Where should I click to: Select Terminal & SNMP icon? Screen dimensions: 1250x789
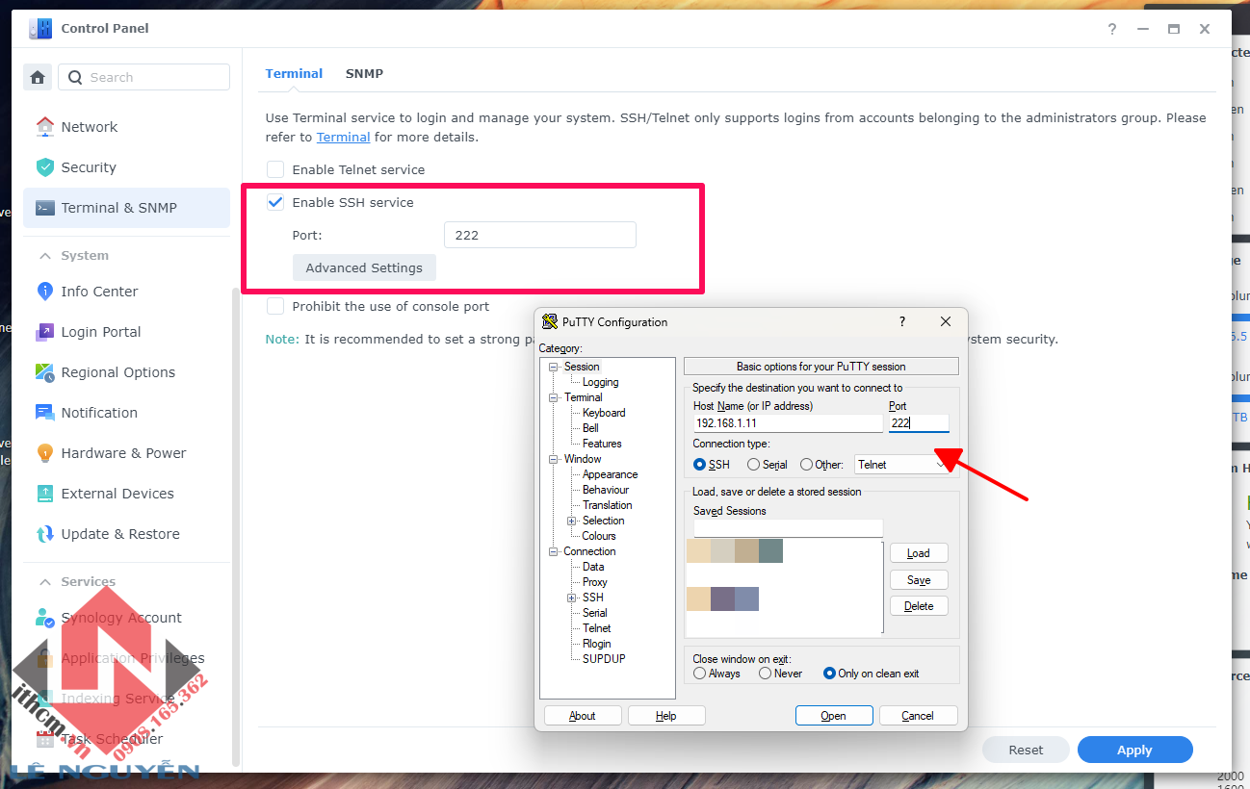(45, 208)
